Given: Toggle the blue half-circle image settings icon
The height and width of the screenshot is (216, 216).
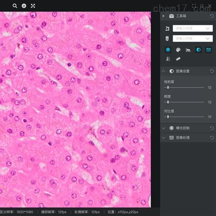Looking at the screenshot, I should click(x=198, y=50).
